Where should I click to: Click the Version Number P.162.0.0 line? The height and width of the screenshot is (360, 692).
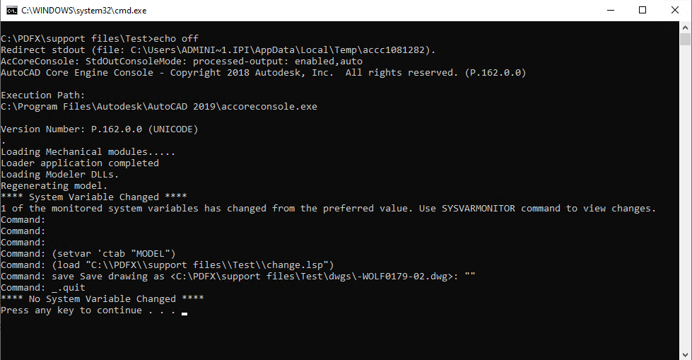[x=99, y=129]
